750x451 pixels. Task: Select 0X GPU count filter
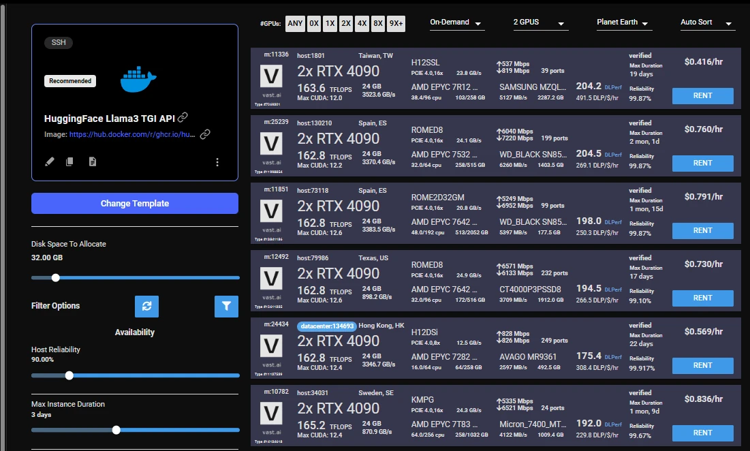[x=314, y=23]
